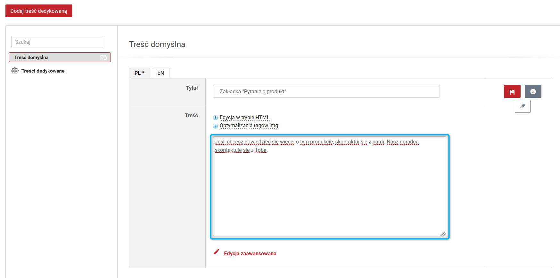560x278 pixels.
Task: Switch to the PL language tab
Action: [x=139, y=73]
